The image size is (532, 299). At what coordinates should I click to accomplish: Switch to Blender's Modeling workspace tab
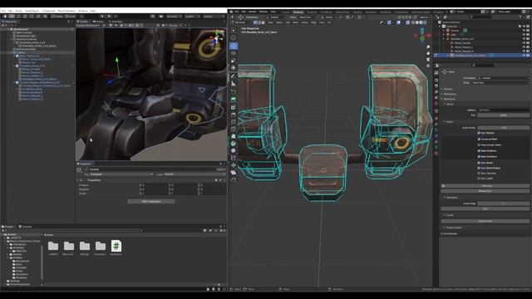click(x=298, y=12)
